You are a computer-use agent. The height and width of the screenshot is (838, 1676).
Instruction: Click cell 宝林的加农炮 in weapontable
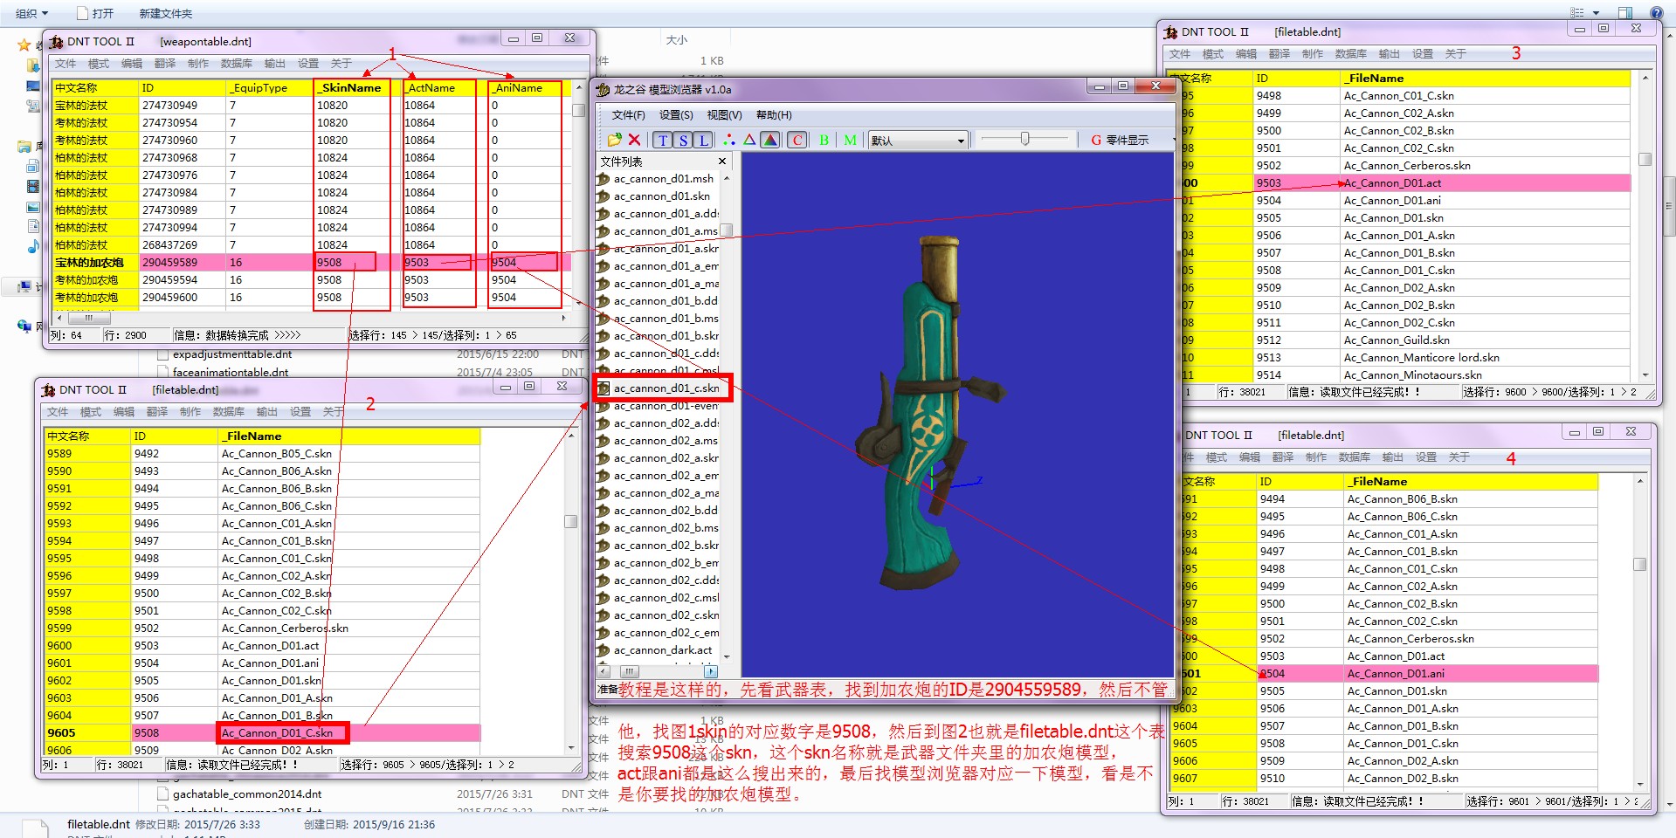coord(95,263)
